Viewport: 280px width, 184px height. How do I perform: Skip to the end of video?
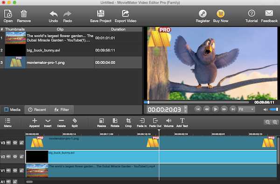pos(233,109)
